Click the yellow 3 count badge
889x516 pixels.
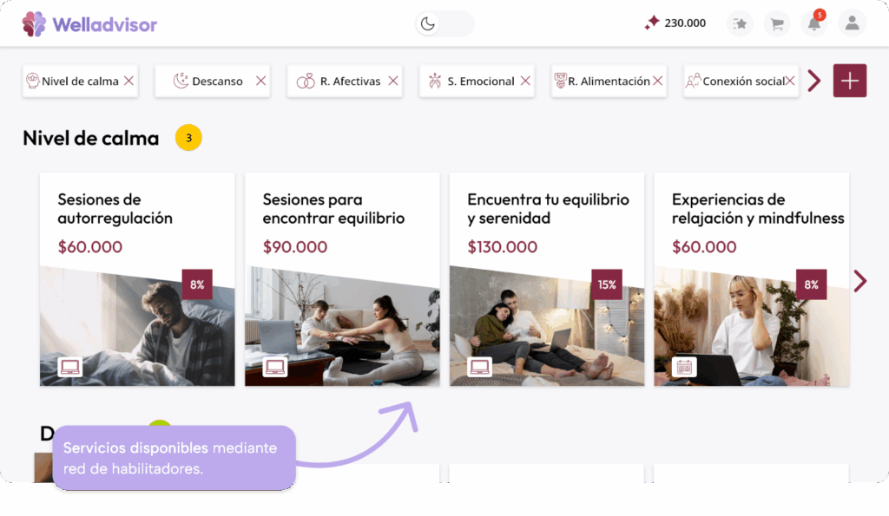188,138
